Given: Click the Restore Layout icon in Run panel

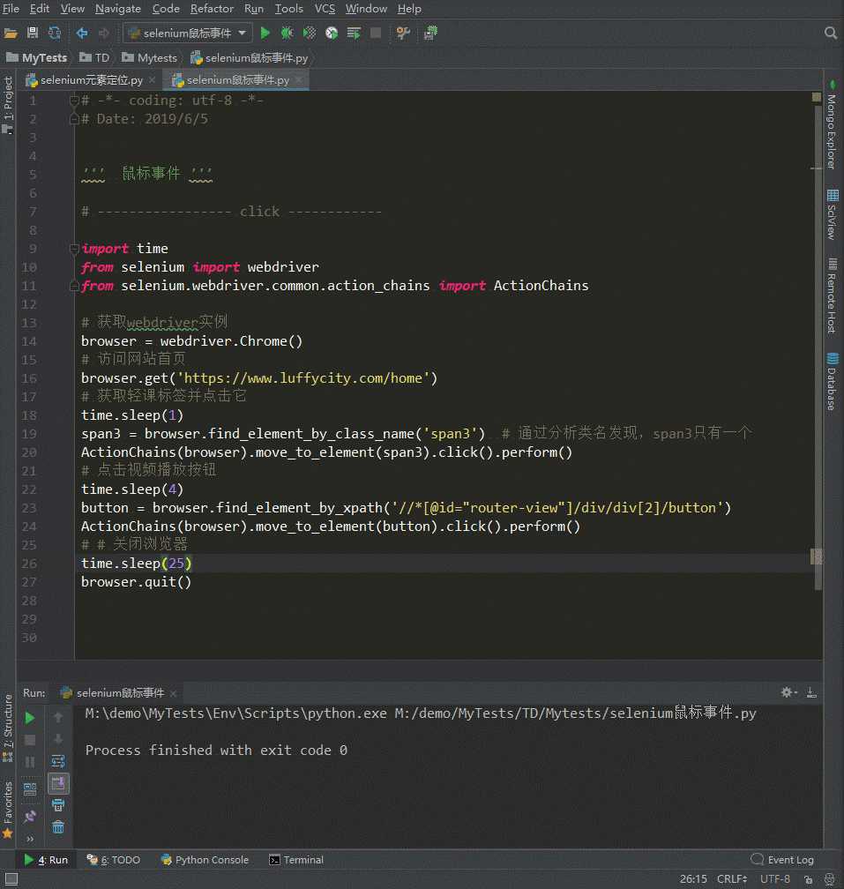Looking at the screenshot, I should coord(30,788).
